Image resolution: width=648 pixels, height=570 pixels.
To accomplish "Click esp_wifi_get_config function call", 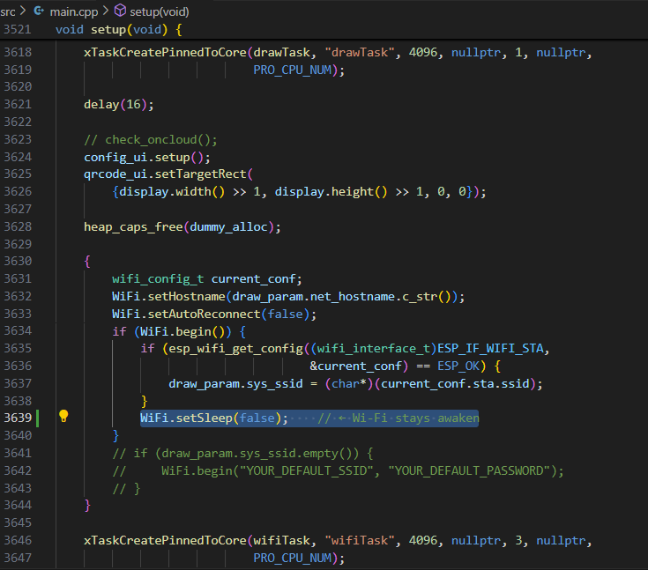I will click(236, 349).
